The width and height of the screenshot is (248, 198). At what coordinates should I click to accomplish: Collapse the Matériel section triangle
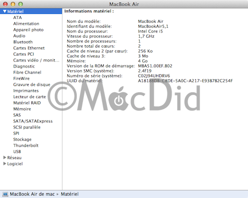[5, 11]
